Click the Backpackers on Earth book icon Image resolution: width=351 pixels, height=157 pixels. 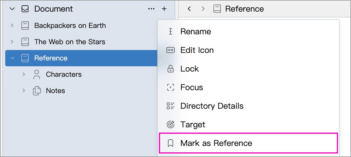pyautogui.click(x=25, y=26)
